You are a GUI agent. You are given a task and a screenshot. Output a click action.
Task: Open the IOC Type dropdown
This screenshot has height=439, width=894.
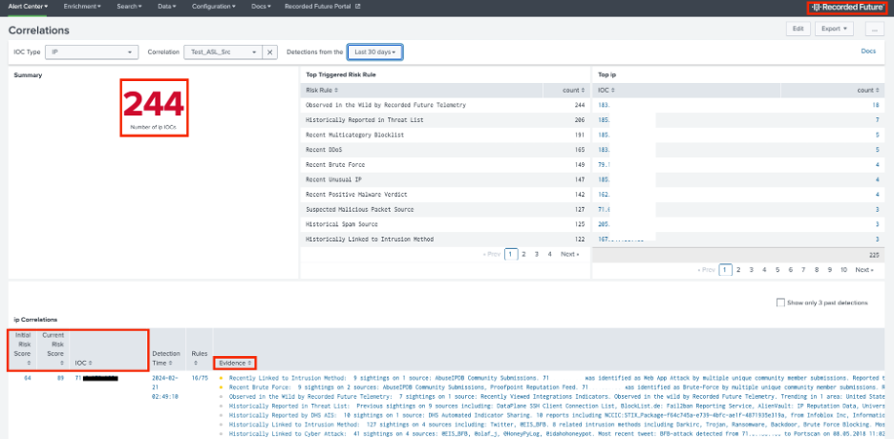[92, 52]
